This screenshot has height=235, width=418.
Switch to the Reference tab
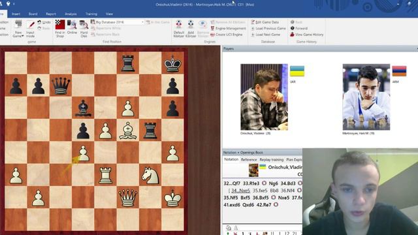pyautogui.click(x=249, y=159)
